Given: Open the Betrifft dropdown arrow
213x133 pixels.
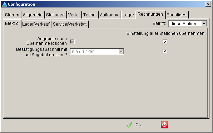Looking at the screenshot, I should tap(204, 24).
